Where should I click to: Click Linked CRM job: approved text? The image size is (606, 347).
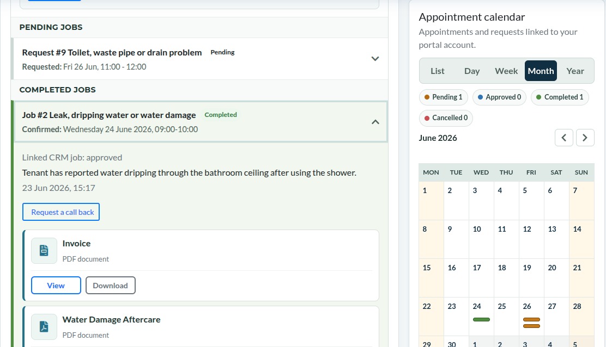coord(72,158)
